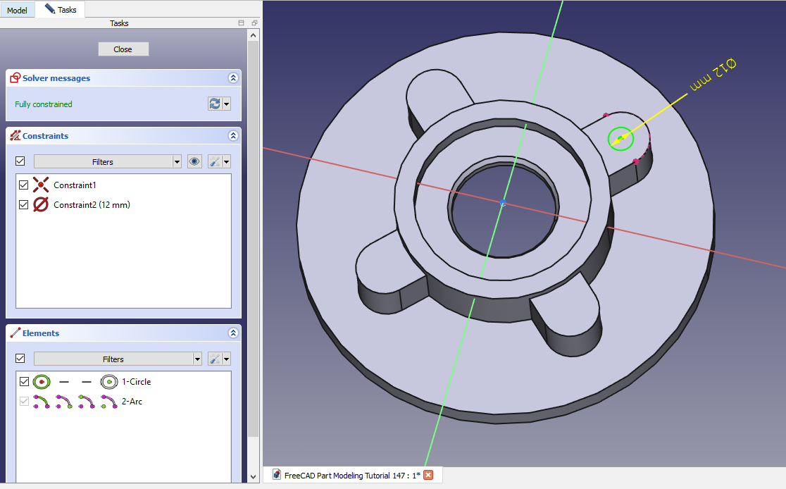
Task: Select the edge icon of 1-Circle
Action: click(42, 382)
